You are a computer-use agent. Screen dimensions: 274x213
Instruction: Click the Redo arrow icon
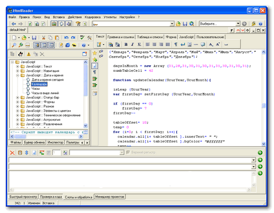point(73,37)
